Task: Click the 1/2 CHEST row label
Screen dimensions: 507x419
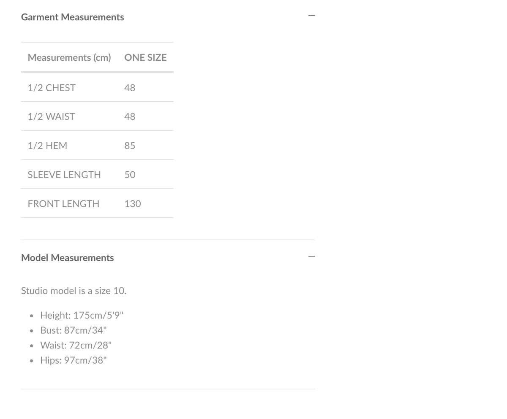Action: (x=52, y=88)
